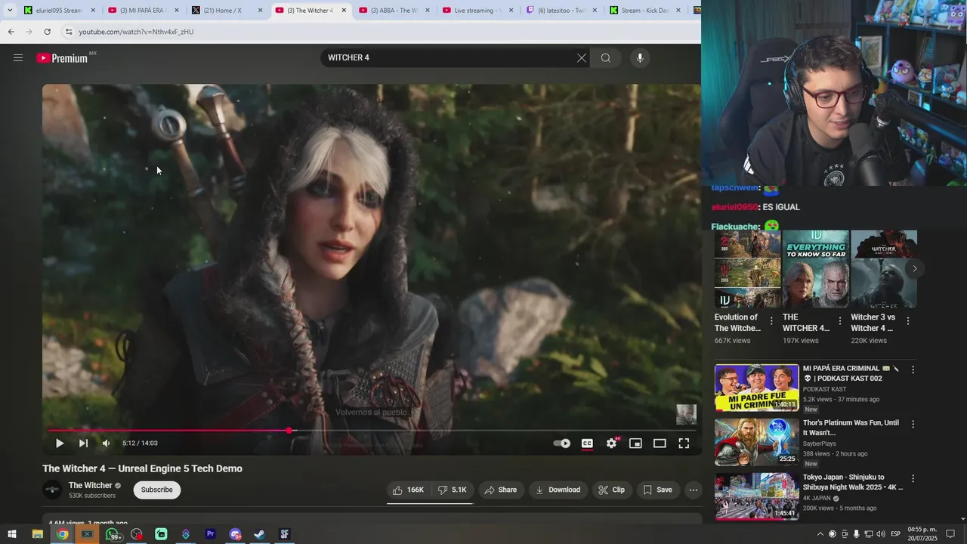Open the browser tab search dropdown

(x=9, y=11)
